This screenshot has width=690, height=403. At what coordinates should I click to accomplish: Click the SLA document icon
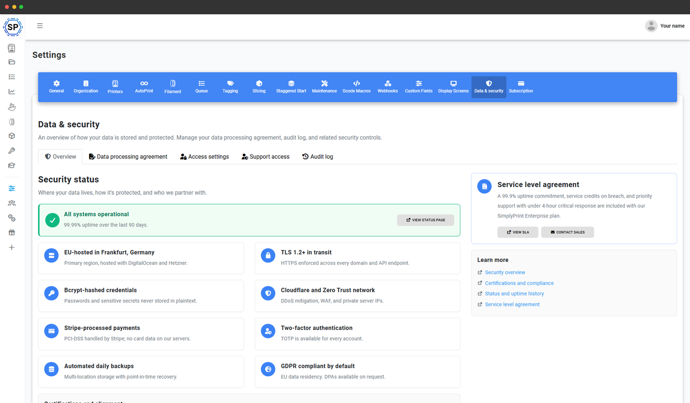click(x=484, y=186)
